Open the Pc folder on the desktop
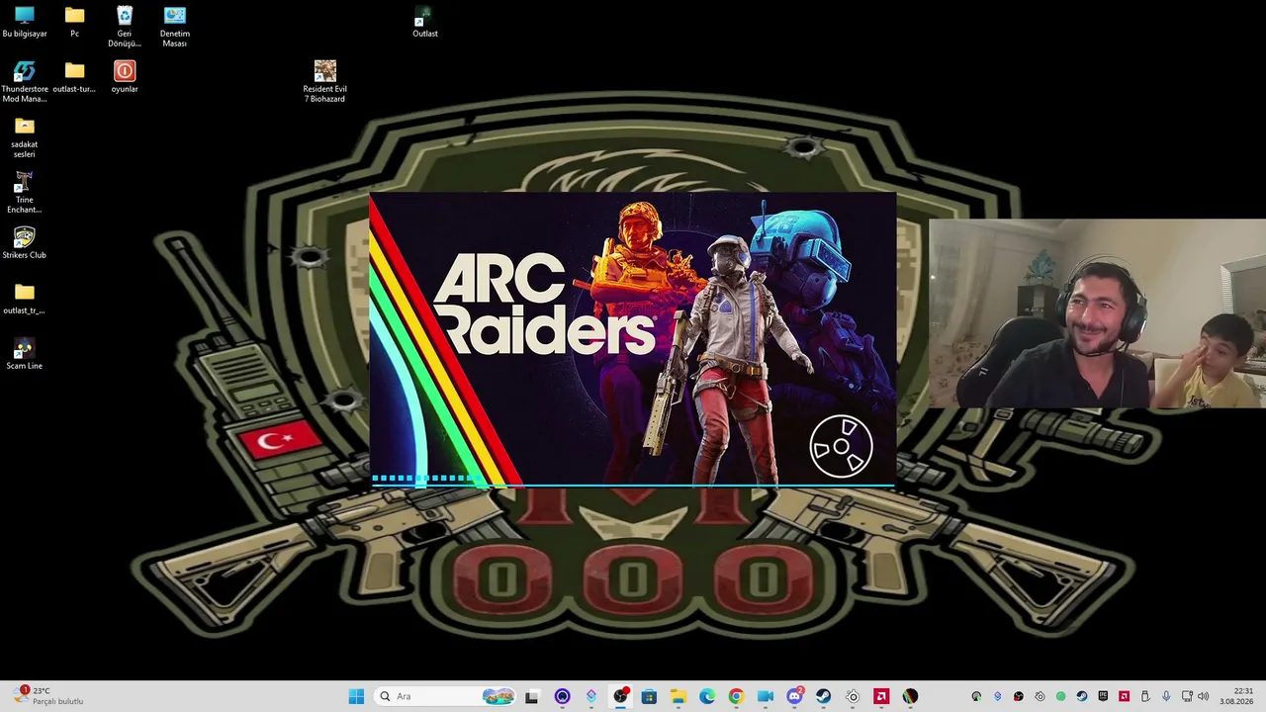Viewport: 1266px width, 712px height. (74, 22)
